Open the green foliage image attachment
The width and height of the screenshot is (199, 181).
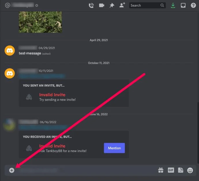pyautogui.click(x=40, y=22)
